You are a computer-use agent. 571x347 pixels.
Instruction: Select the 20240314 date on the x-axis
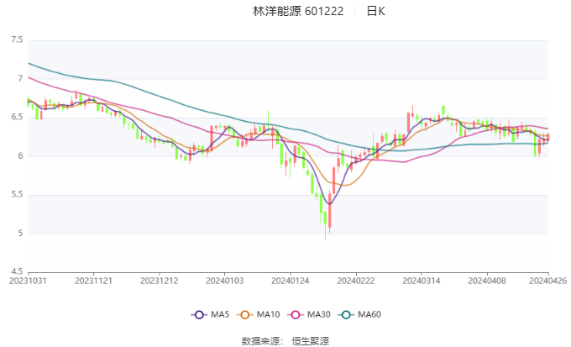click(422, 281)
